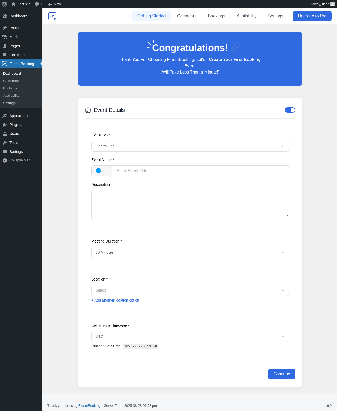
Task: Open the Meeting Duration dropdown
Action: pos(190,252)
